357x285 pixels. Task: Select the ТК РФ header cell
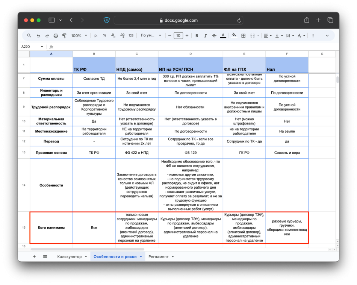pos(94,65)
